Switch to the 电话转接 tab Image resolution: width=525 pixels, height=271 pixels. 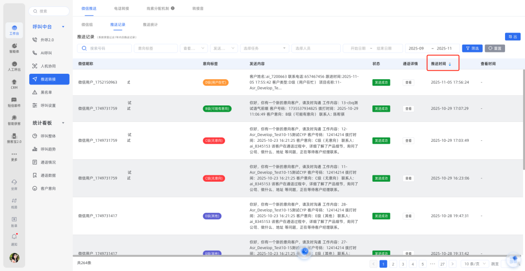click(122, 8)
